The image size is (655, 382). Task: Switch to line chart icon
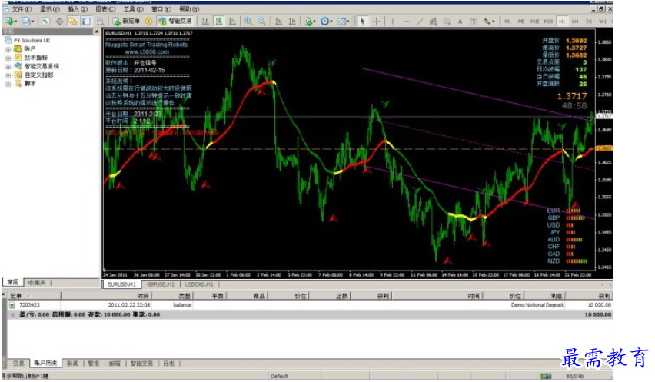(232, 21)
